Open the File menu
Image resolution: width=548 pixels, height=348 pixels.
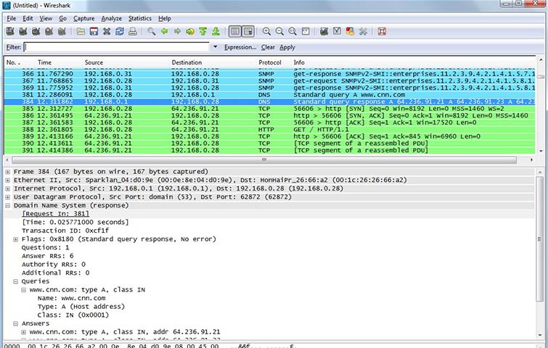pos(12,19)
